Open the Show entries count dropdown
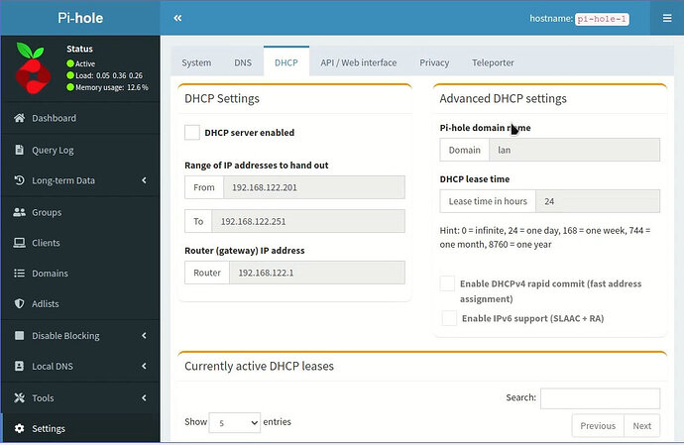The width and height of the screenshot is (684, 445). click(x=233, y=422)
